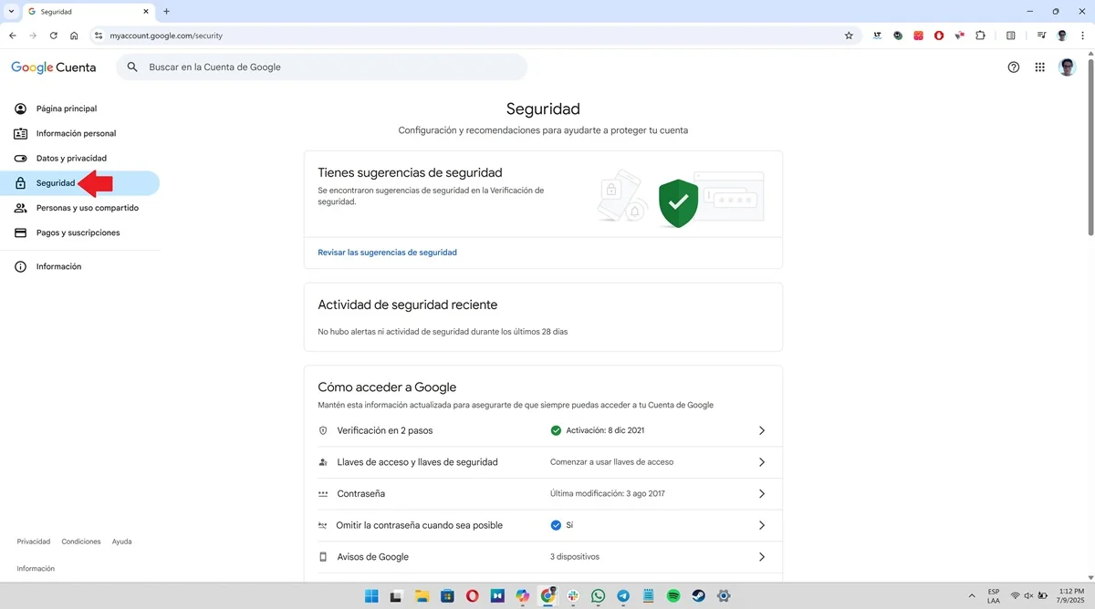Click the Help question mark icon
Viewport: 1095px width, 609px height.
1013,67
